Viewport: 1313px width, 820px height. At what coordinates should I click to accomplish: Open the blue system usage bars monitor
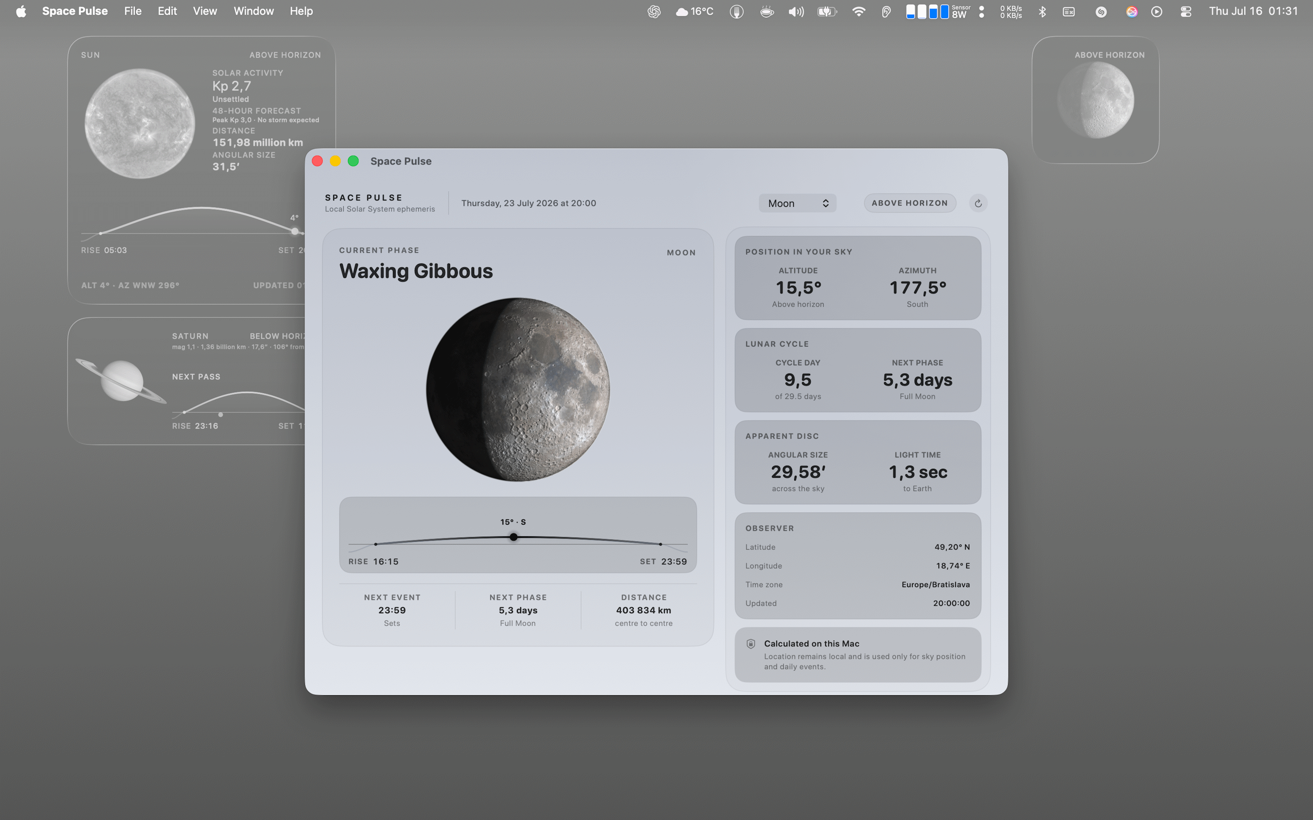click(927, 11)
